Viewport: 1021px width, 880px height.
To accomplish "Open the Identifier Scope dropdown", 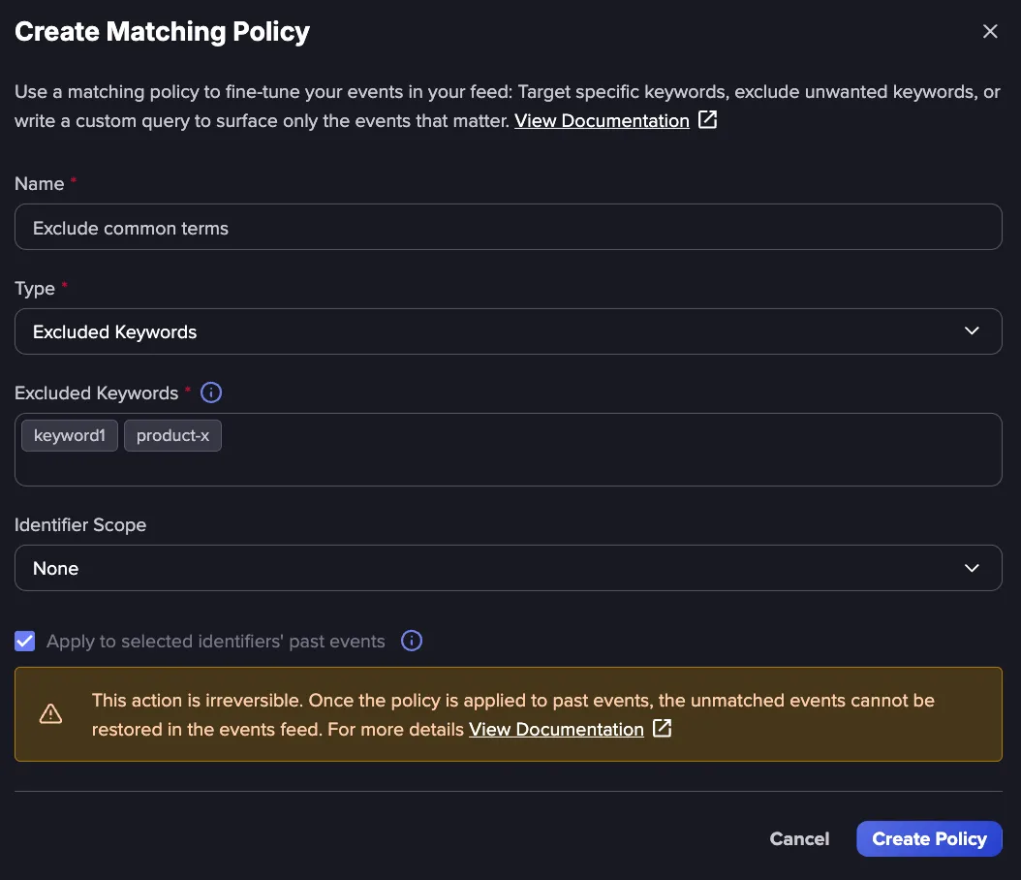I will [x=508, y=568].
